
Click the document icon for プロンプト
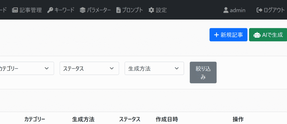[119, 10]
